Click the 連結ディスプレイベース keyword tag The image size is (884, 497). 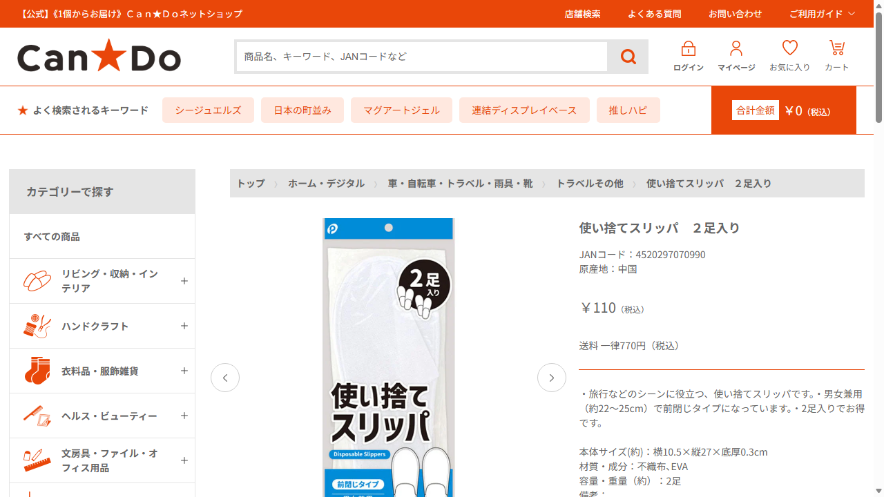(524, 110)
